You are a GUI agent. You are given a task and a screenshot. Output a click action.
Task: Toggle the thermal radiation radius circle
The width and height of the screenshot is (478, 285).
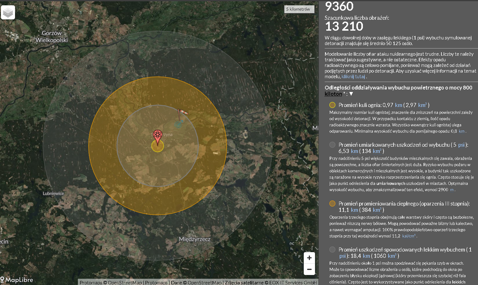tap(332, 204)
